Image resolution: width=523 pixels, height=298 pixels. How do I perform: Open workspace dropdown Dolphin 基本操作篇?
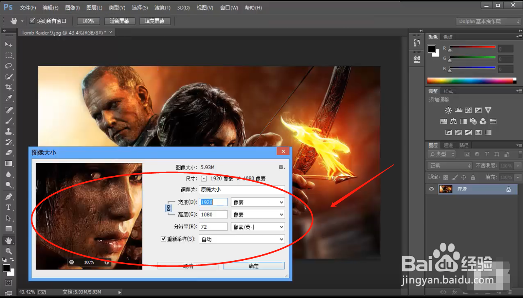[489, 21]
